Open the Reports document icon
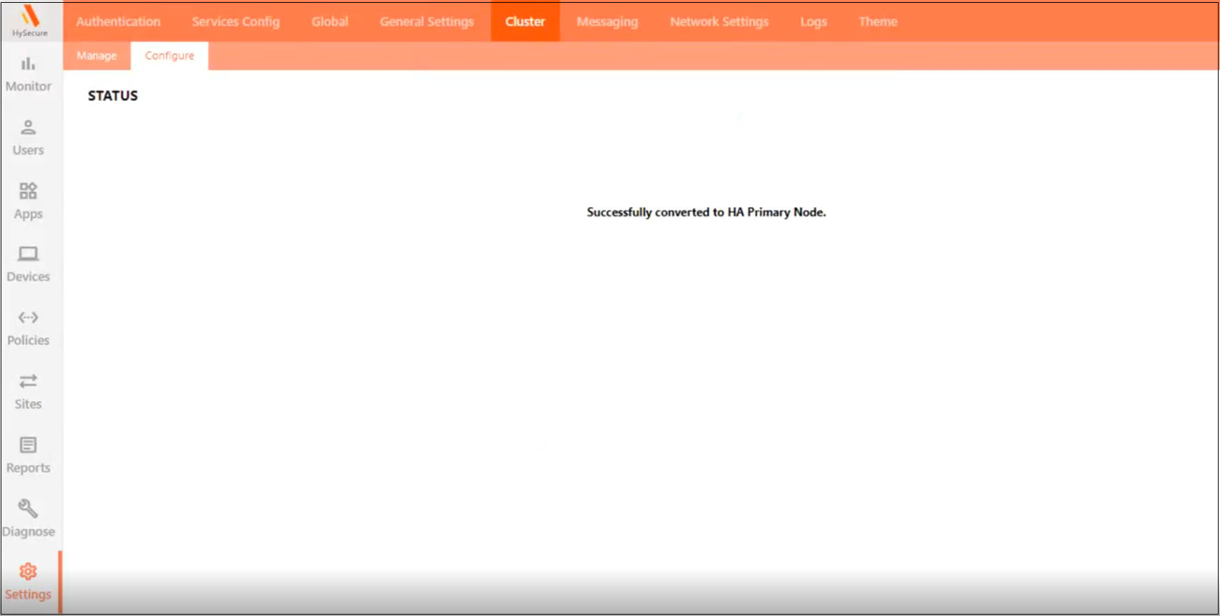Viewport: 1220px width, 616px height. coord(28,445)
